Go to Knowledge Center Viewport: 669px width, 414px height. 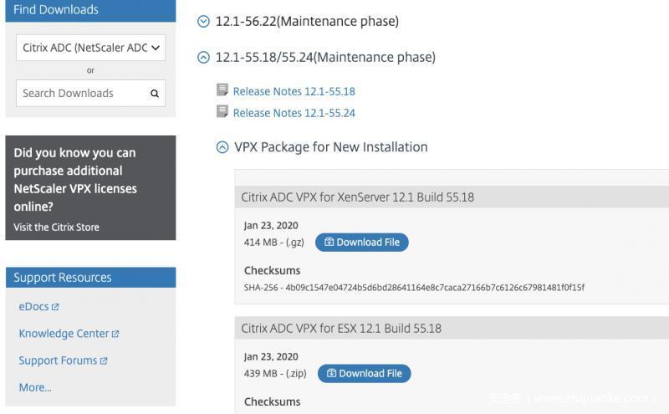[64, 334]
